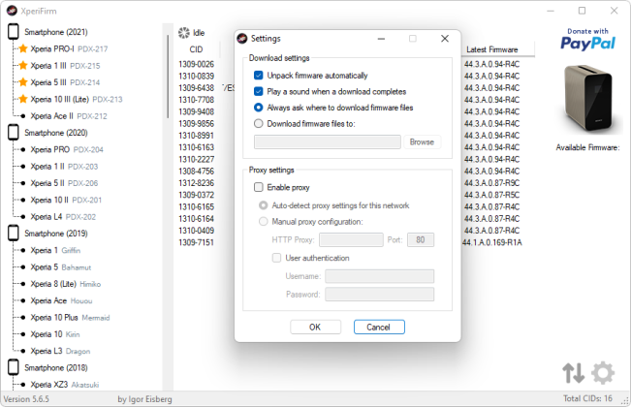Select Always ask where to download firmware files

click(x=259, y=108)
